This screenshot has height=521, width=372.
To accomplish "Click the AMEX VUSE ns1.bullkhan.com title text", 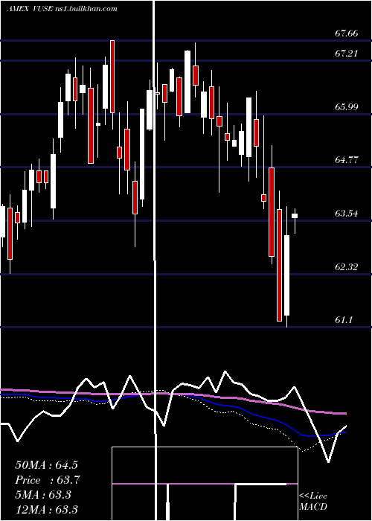I will click(x=62, y=9).
